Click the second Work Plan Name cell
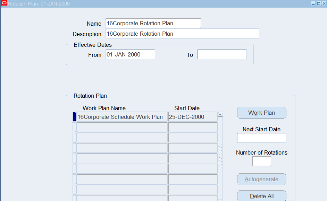The image size is (327, 201). pos(122,128)
